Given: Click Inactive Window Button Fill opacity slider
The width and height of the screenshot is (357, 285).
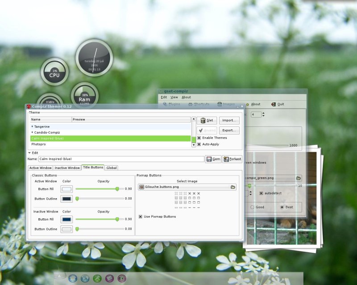Looking at the screenshot, I should click(x=100, y=220).
